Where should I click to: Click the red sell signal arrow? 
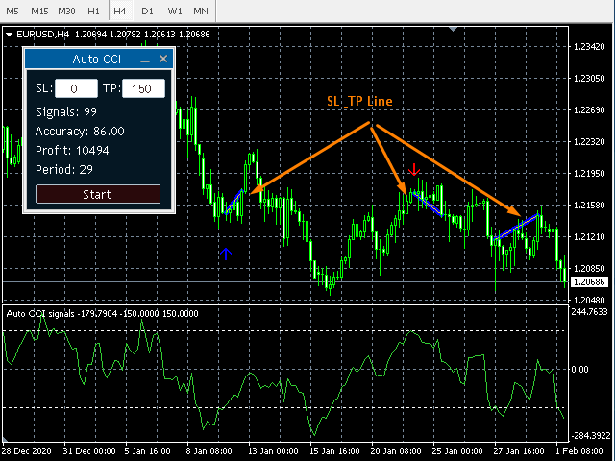point(413,170)
